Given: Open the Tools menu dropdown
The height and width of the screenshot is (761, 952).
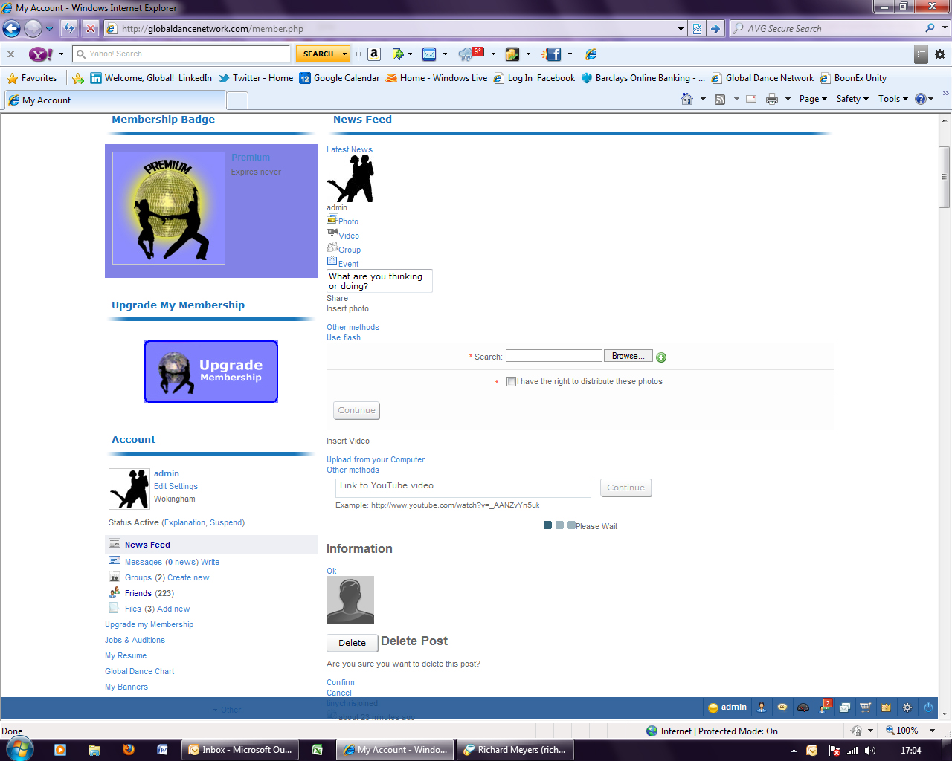Looking at the screenshot, I should pyautogui.click(x=892, y=99).
